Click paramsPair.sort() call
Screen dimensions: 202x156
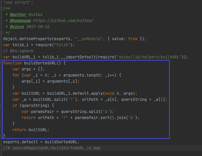(95, 118)
